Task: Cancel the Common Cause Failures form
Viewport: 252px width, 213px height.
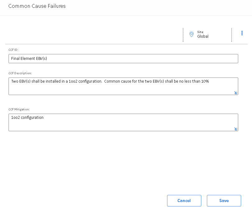Action: click(x=184, y=201)
